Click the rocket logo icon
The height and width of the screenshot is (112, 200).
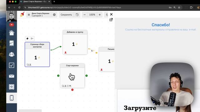click(x=22, y=15)
